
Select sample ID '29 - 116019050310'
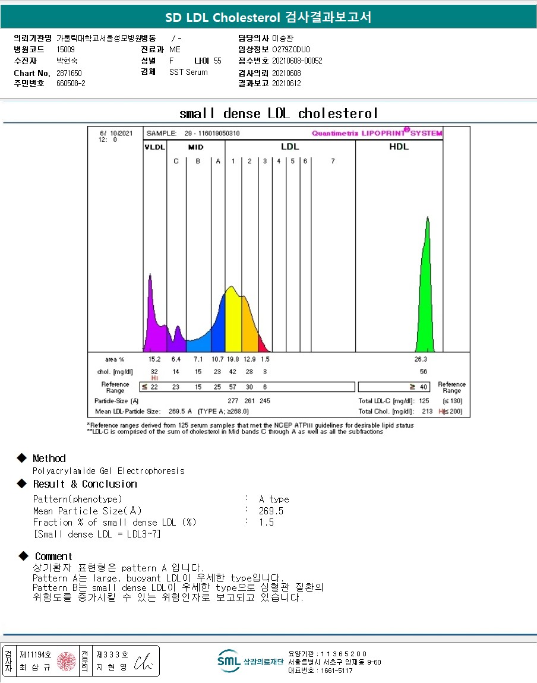tap(212, 133)
